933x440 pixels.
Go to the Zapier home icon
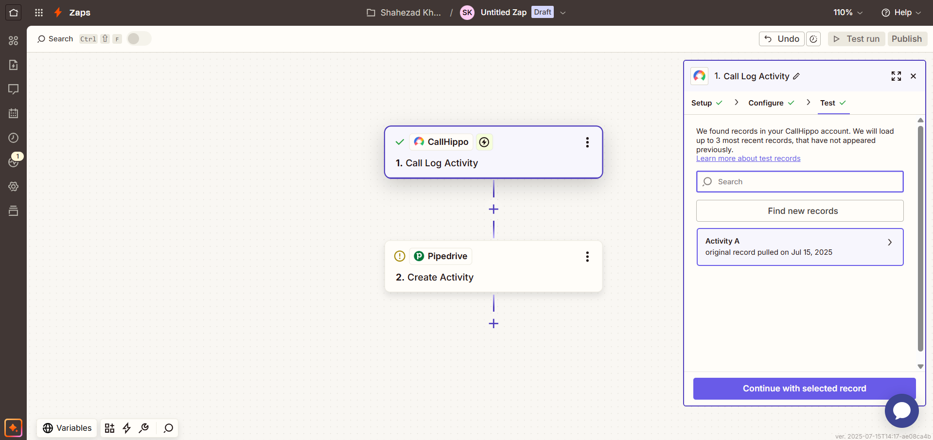pos(13,13)
